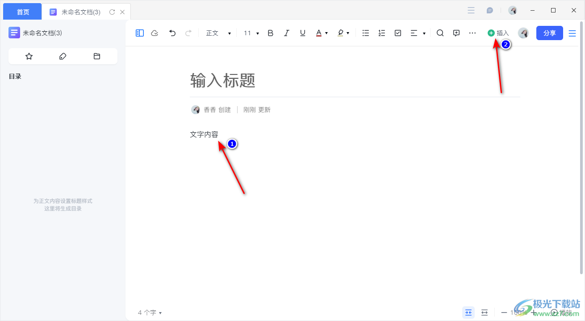Screen dimensions: 585x321
Task: Expand the font color dropdown arrow
Action: 326,33
